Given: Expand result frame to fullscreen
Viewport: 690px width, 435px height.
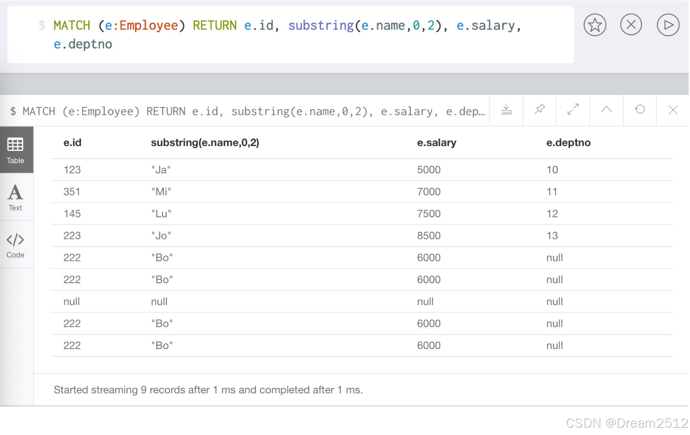Looking at the screenshot, I should 573,110.
